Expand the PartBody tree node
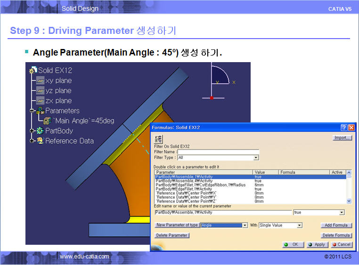Screen dimensions: 359x265 click(x=32, y=131)
